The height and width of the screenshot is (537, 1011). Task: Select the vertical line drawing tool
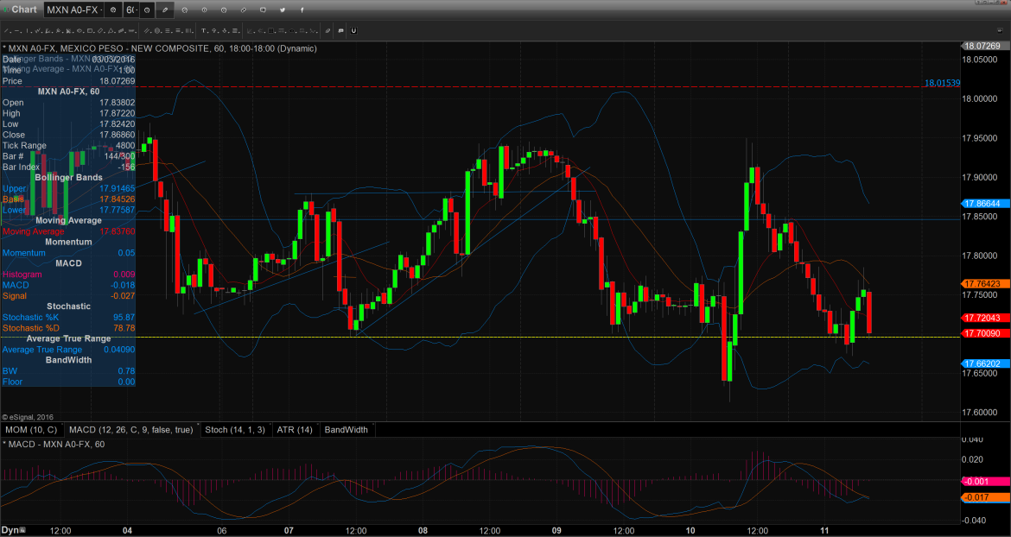pos(28,30)
